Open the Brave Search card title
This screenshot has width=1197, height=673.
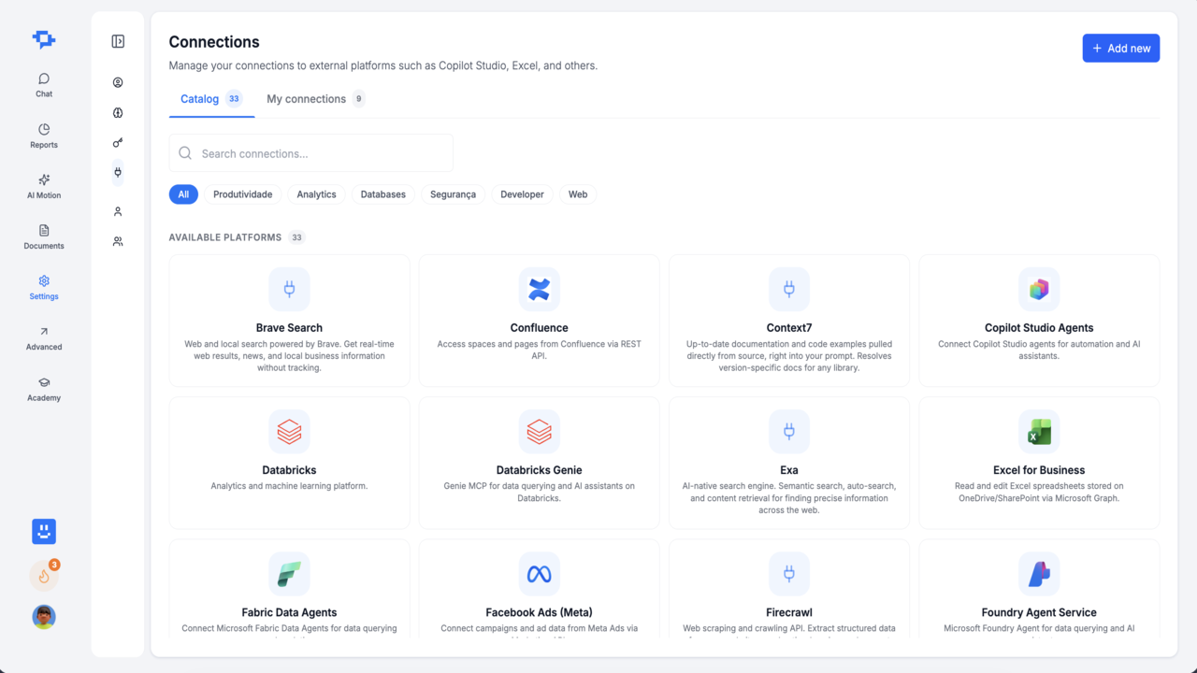[x=289, y=328]
